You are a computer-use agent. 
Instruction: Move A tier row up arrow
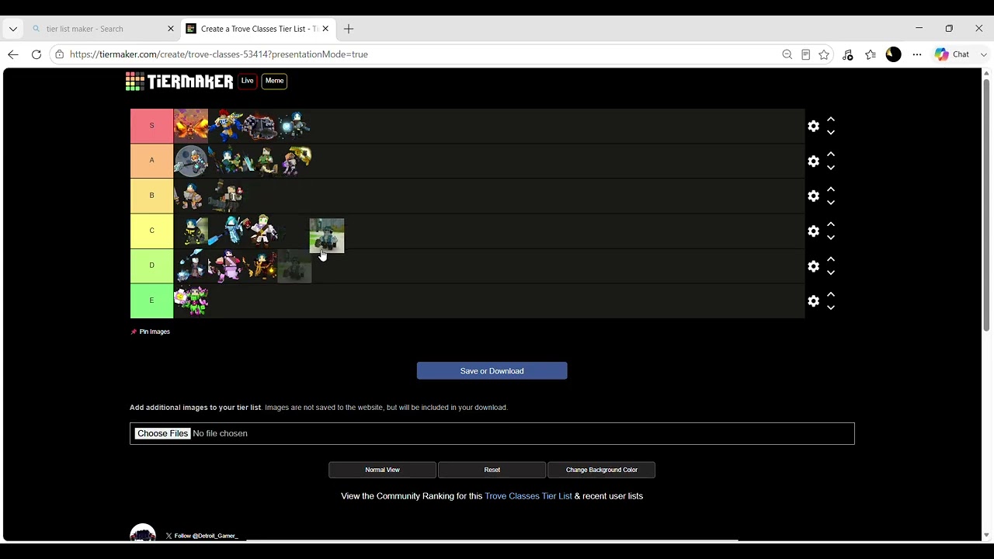[x=831, y=155]
